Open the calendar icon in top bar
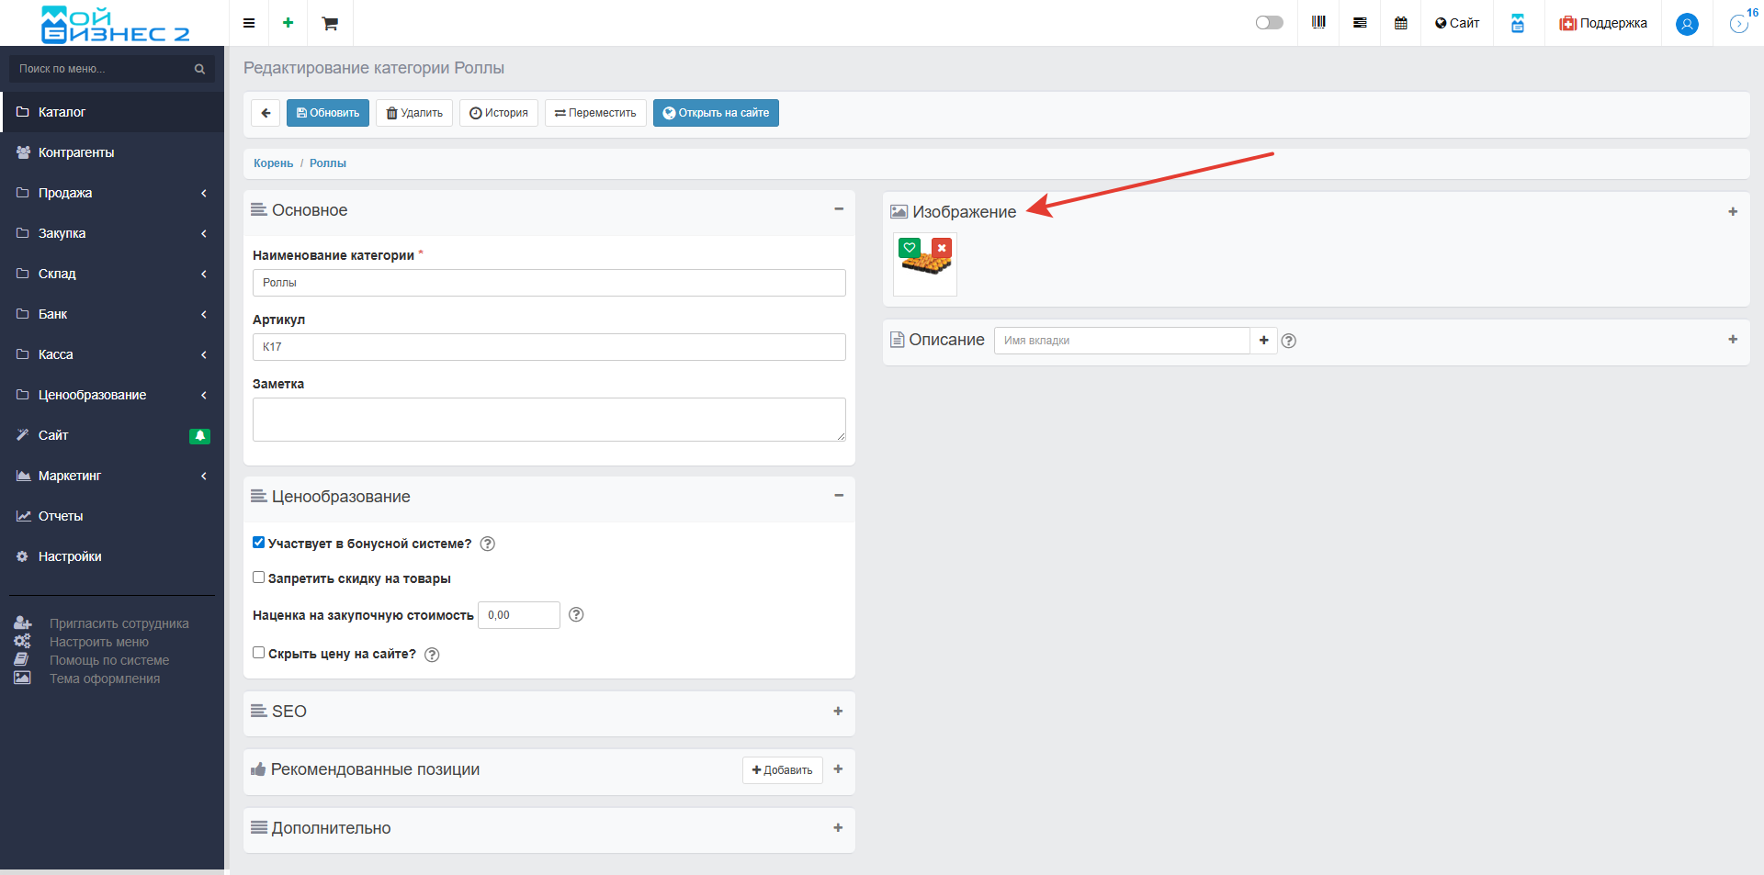 coord(1400,23)
